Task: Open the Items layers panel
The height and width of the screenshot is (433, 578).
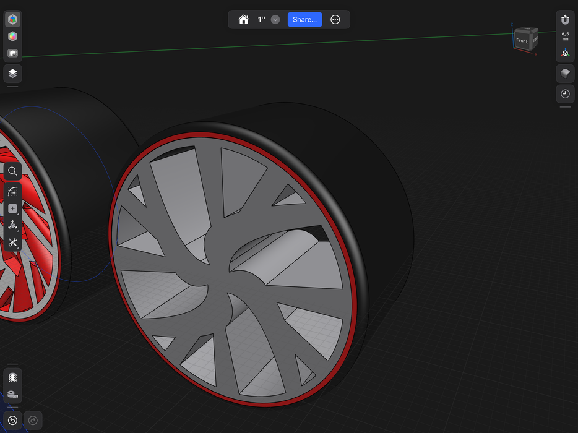Action: pos(12,74)
